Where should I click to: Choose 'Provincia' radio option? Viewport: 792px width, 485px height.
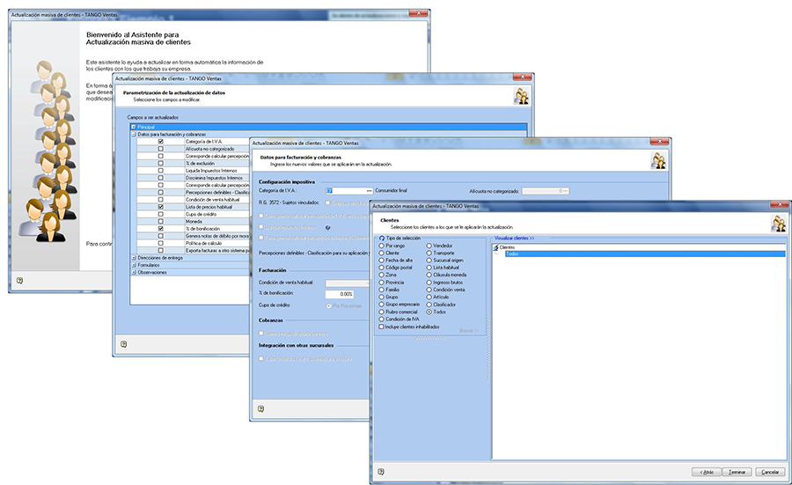381,283
